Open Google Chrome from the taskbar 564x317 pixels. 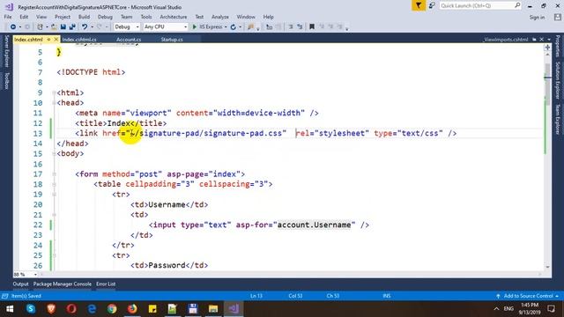112,309
